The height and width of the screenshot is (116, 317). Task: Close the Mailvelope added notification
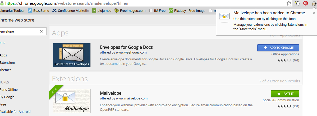314,13
